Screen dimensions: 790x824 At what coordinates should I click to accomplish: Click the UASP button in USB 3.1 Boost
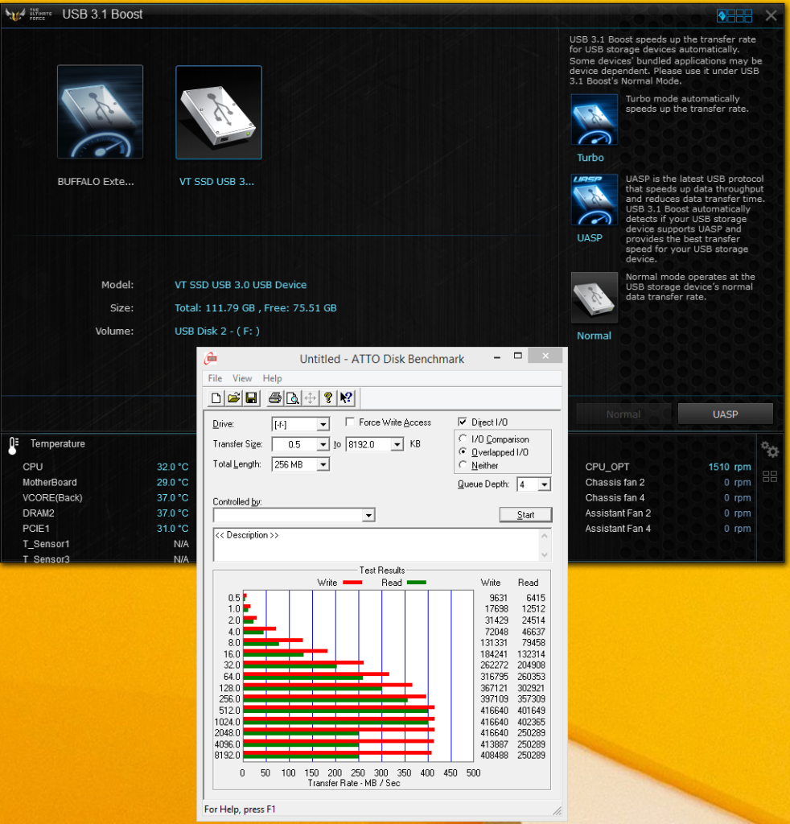725,414
